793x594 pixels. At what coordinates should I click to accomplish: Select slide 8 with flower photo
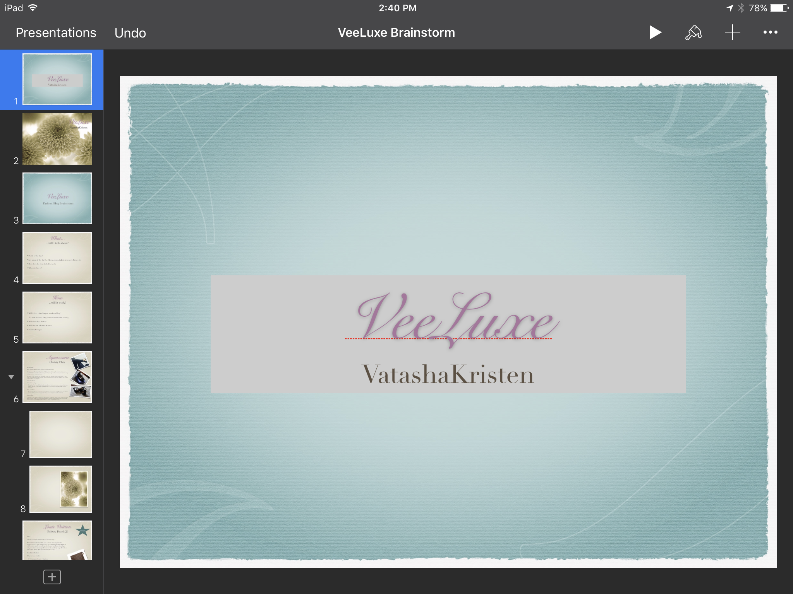pyautogui.click(x=61, y=489)
